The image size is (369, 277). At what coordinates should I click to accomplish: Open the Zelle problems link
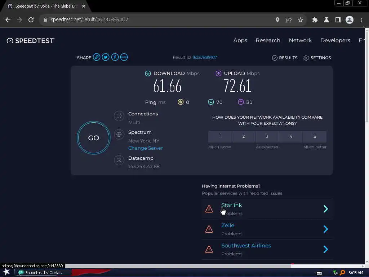[228, 225]
